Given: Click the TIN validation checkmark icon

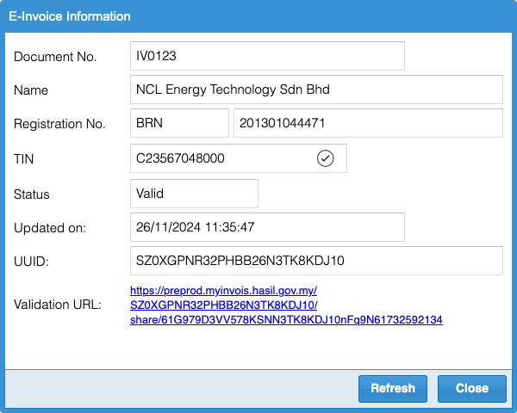Looking at the screenshot, I should 326,158.
